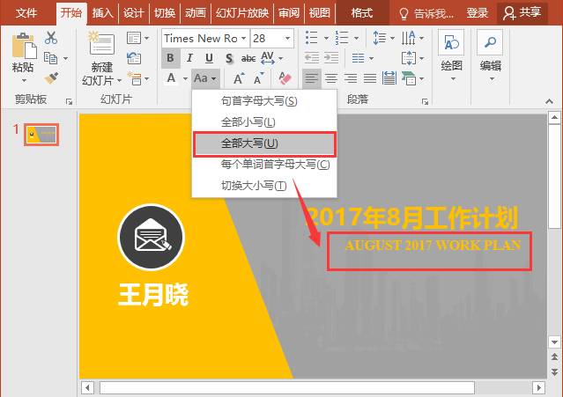Open the font color dropdown arrow

[x=185, y=78]
